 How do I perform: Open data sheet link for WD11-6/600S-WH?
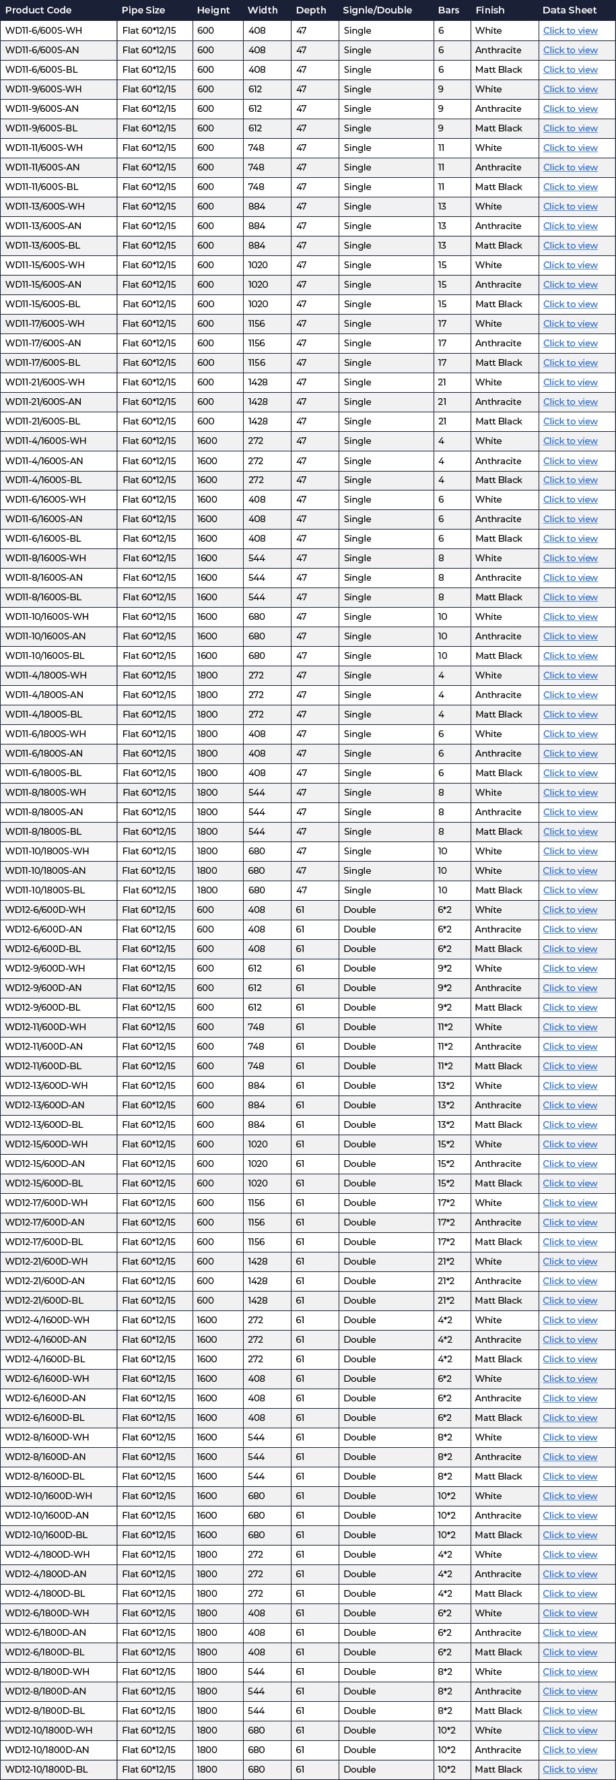tap(570, 30)
